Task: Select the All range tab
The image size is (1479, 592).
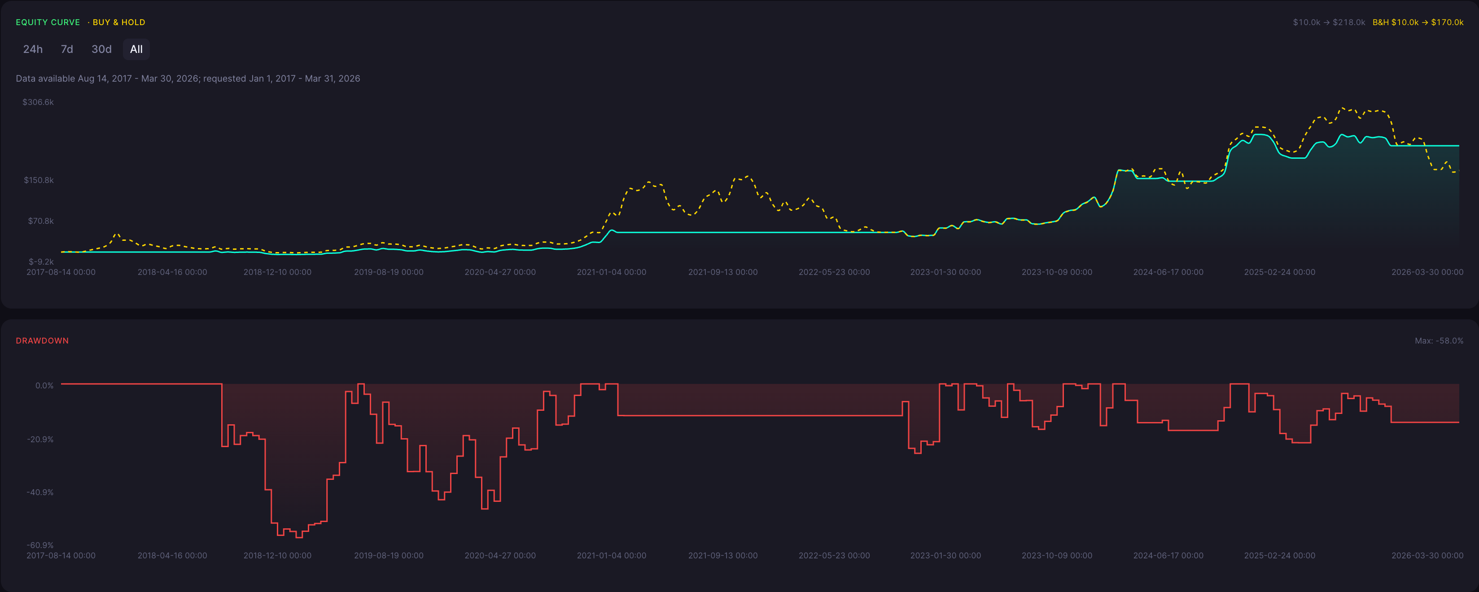Action: pyautogui.click(x=136, y=49)
